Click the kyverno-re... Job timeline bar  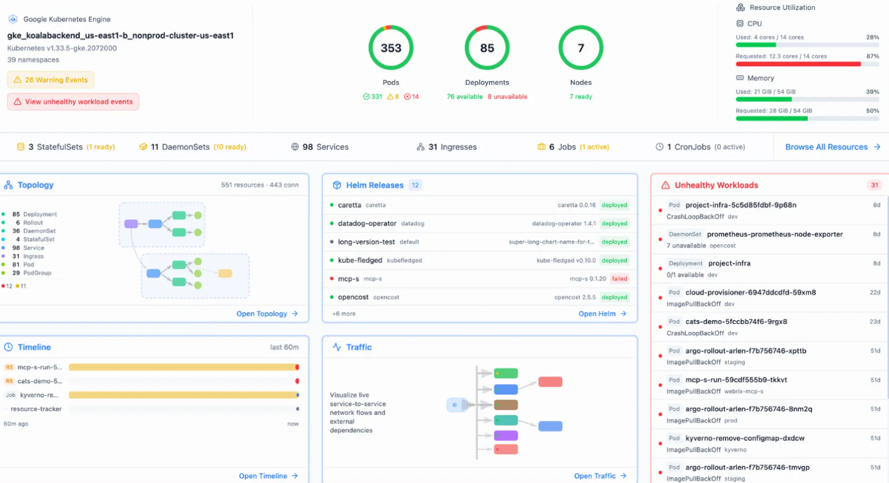click(x=184, y=395)
